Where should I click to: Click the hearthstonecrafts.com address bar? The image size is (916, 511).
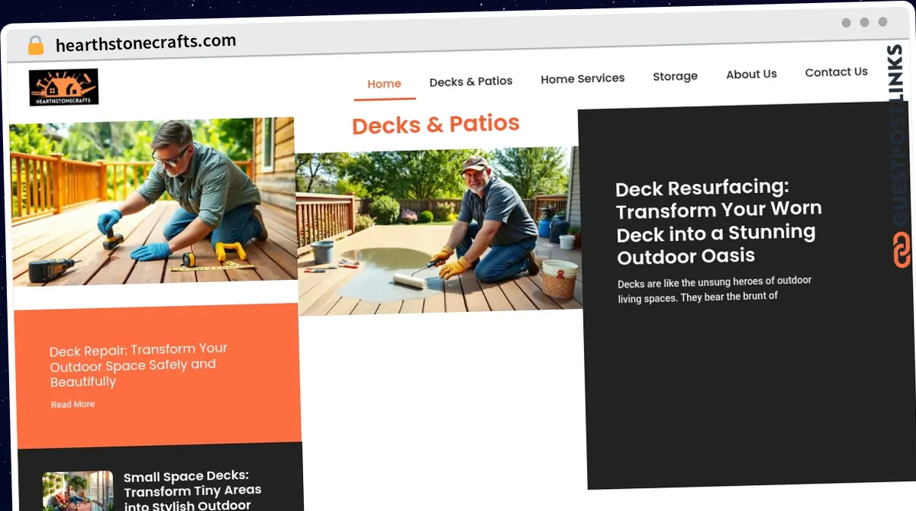(x=146, y=43)
